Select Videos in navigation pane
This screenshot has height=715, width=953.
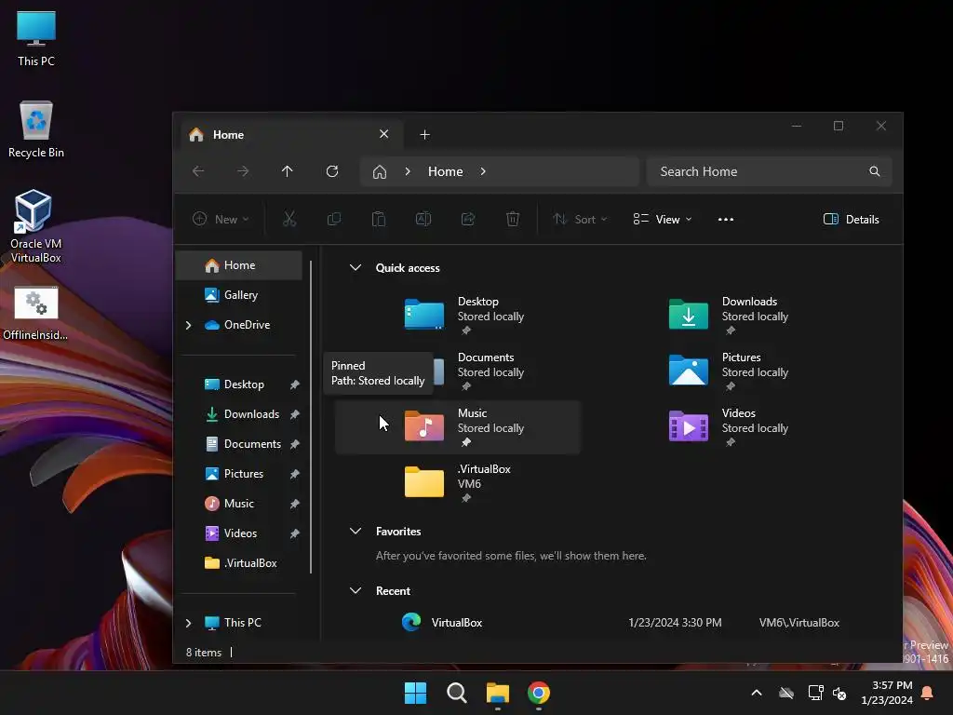(239, 533)
